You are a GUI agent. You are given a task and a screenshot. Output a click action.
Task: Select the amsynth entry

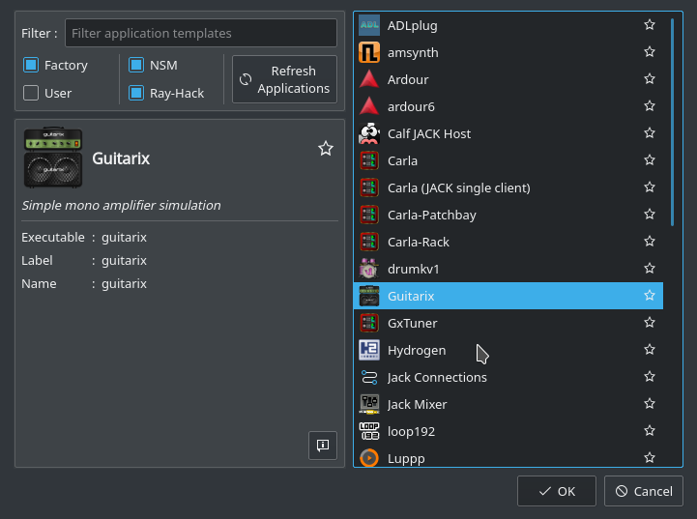pos(508,52)
